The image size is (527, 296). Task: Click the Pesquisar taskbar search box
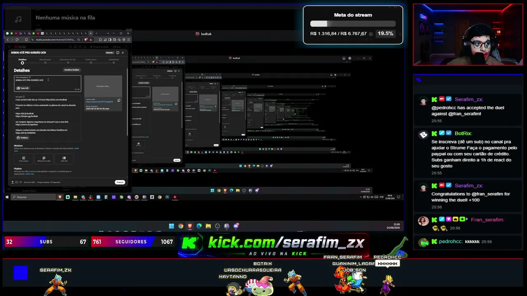tap(33, 197)
